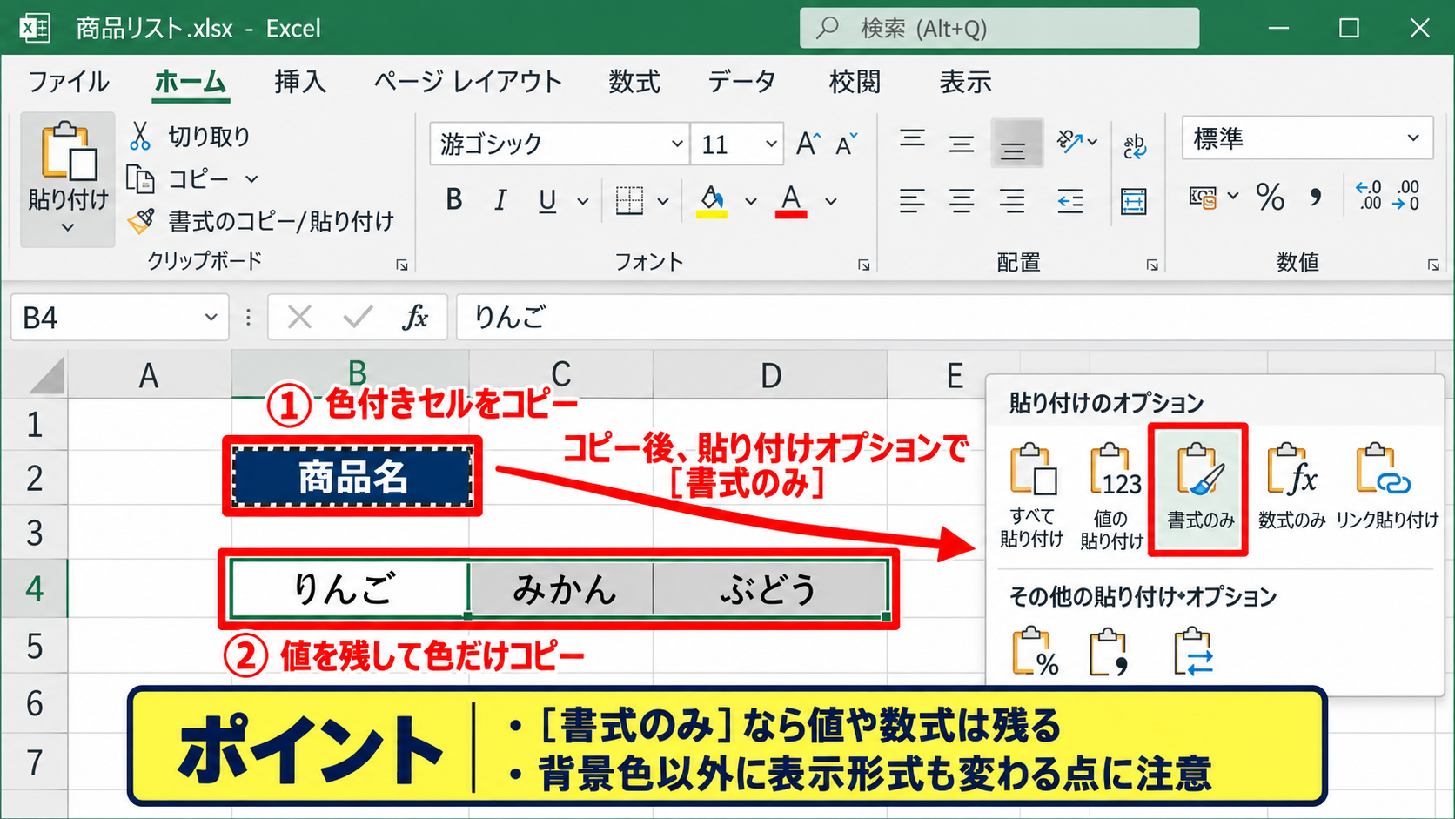Click the formula bar fx Insert Function icon

(x=415, y=318)
